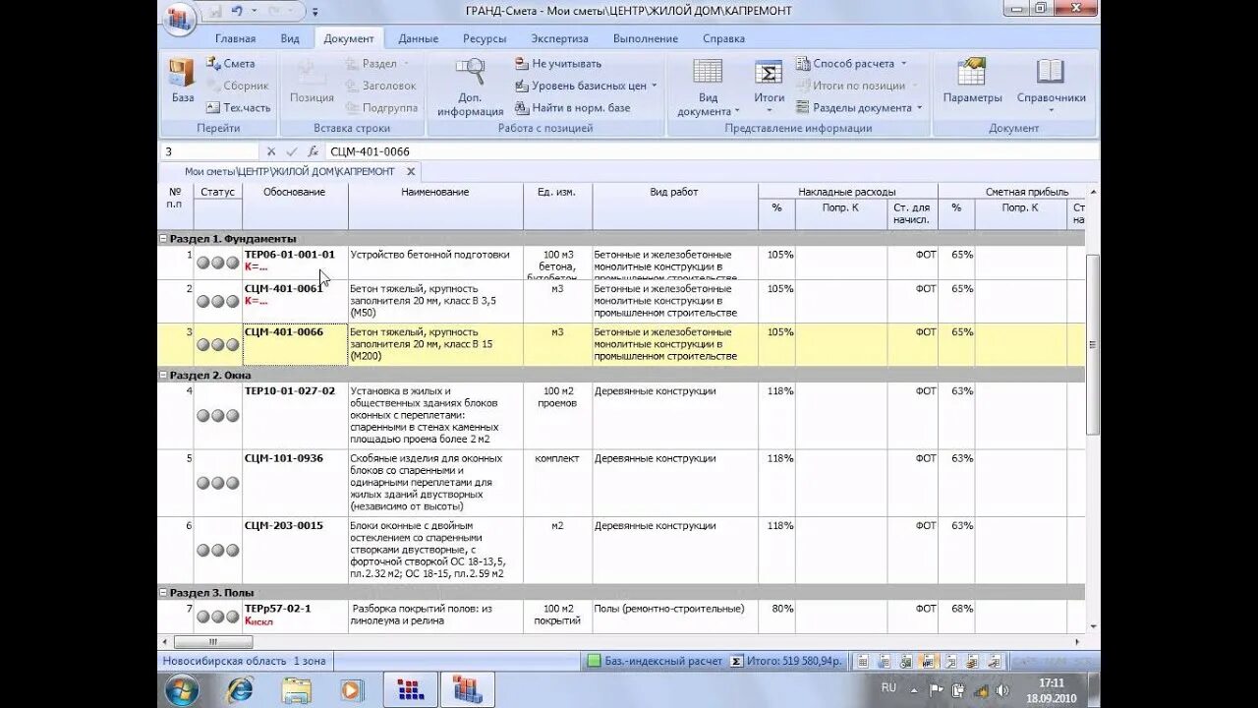This screenshot has width=1258, height=708.
Task: Click the first view icon in status bar
Action: (861, 661)
